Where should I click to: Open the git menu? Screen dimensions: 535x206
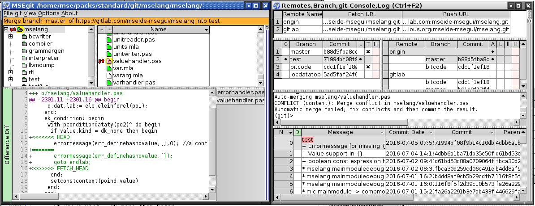[x=18, y=13]
